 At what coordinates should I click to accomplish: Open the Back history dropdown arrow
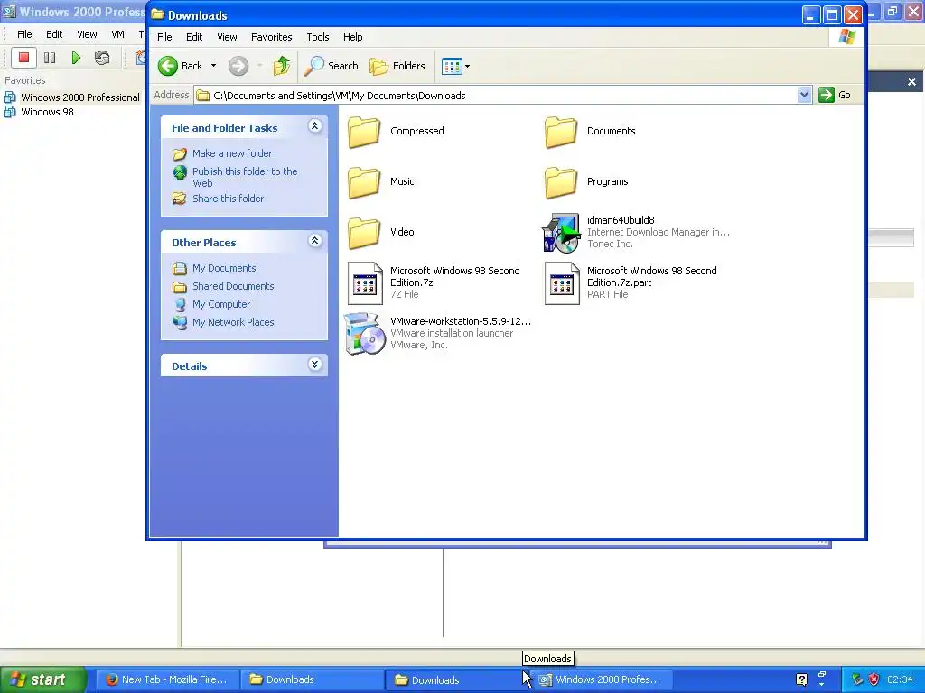[x=213, y=66]
